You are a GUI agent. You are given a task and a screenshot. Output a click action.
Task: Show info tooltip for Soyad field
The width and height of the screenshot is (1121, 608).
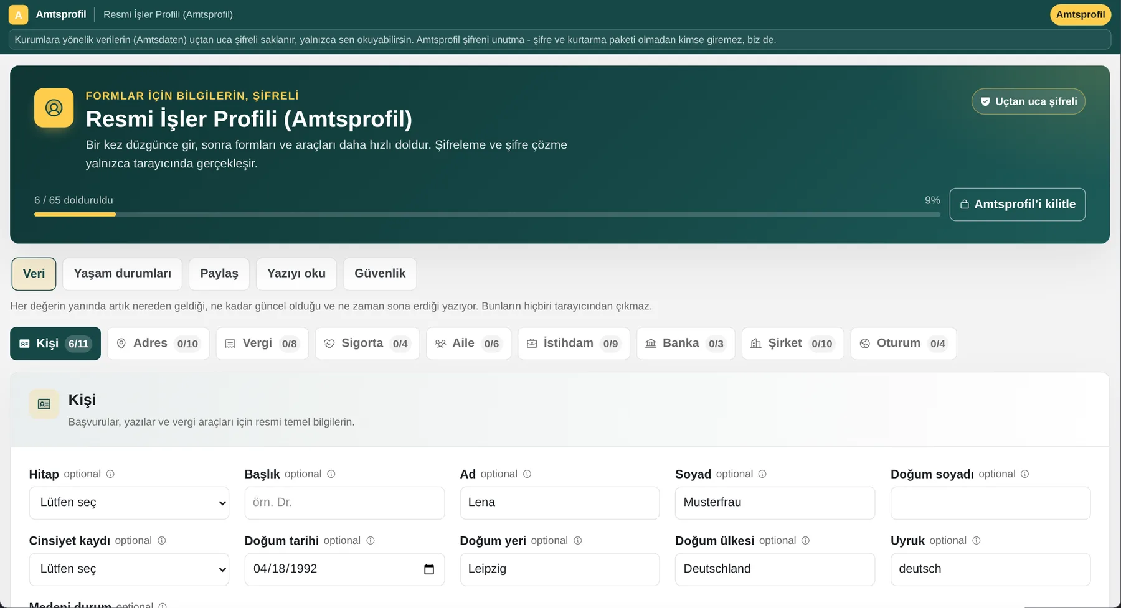(x=762, y=474)
